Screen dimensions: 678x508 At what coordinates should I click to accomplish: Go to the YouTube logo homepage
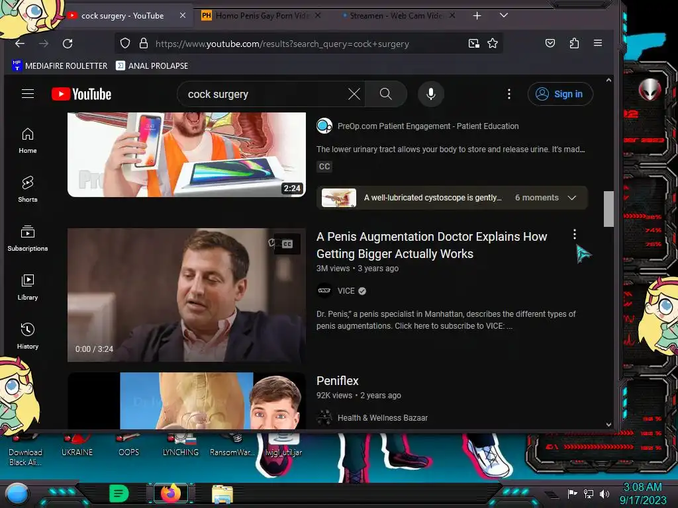(81, 94)
